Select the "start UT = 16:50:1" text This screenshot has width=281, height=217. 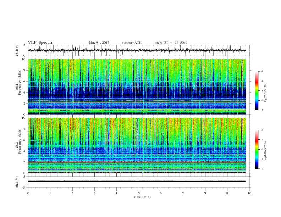click(171, 43)
